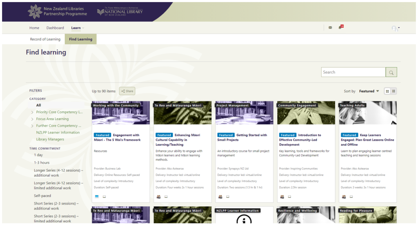Image resolution: width=418 pixels, height=225 pixels.
Task: Click 'Duration: Four weeks 2x 1 hour sessions' text
Action: pyautogui.click(x=180, y=187)
